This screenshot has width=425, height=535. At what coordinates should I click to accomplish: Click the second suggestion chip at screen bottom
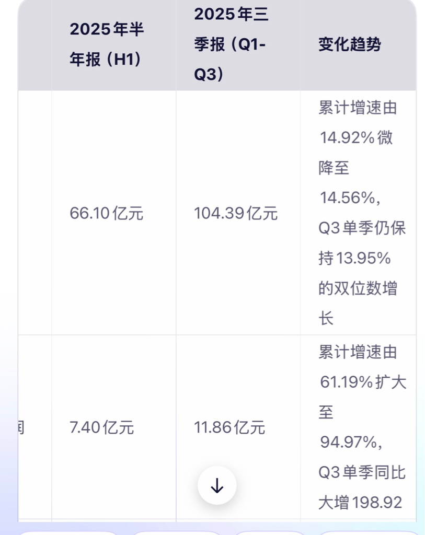point(177,532)
